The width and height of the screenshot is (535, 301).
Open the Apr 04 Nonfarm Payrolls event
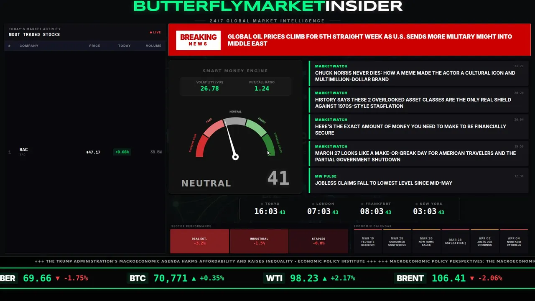click(x=514, y=241)
